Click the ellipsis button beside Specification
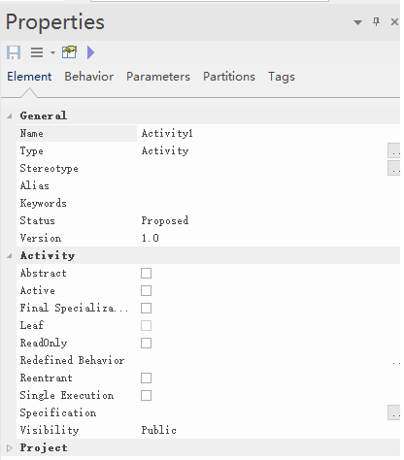This screenshot has width=404, height=460. (394, 412)
